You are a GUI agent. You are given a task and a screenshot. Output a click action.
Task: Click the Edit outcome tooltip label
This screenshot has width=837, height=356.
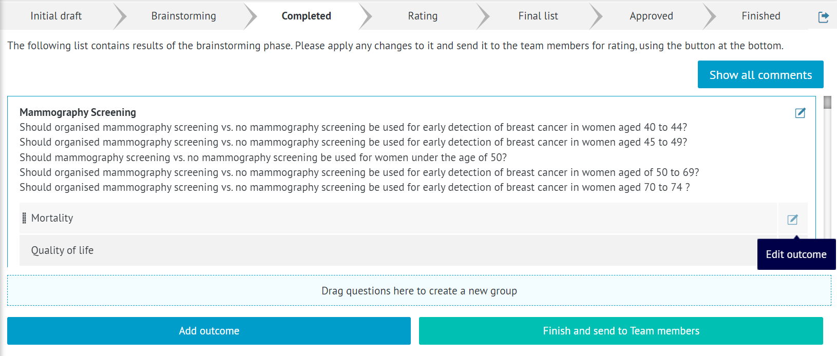point(795,254)
